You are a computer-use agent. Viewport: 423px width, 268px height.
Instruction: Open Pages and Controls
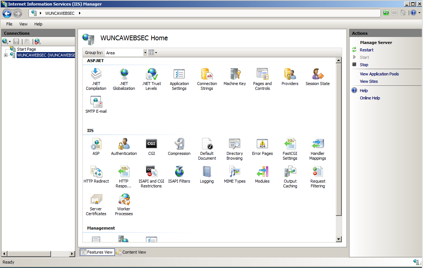pos(262,79)
